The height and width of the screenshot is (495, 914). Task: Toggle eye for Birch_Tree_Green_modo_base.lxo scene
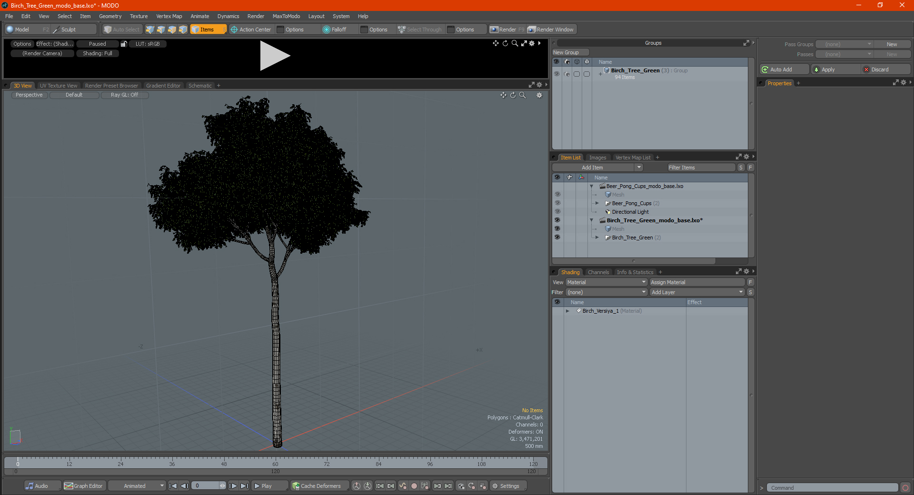click(x=557, y=220)
